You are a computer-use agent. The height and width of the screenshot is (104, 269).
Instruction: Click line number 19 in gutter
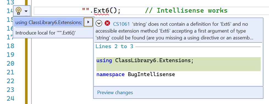pos(10,54)
